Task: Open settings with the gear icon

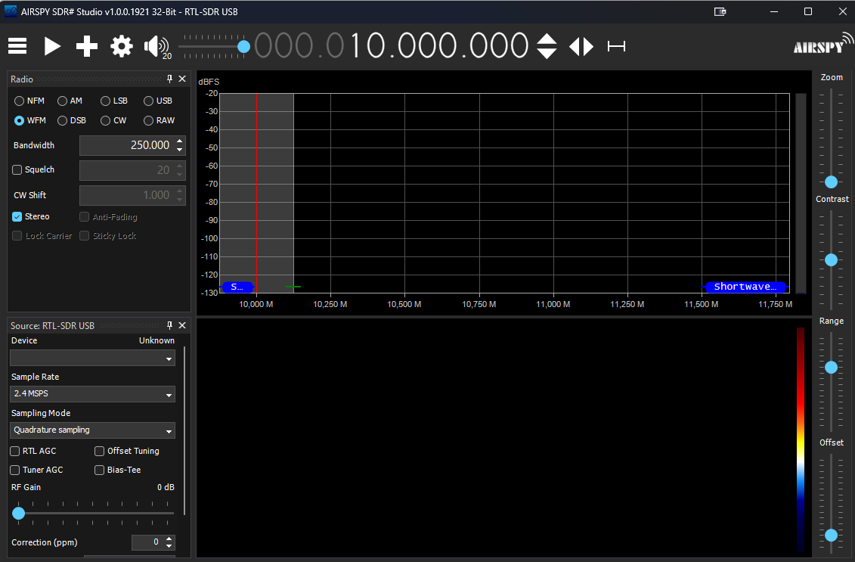Action: (x=122, y=46)
